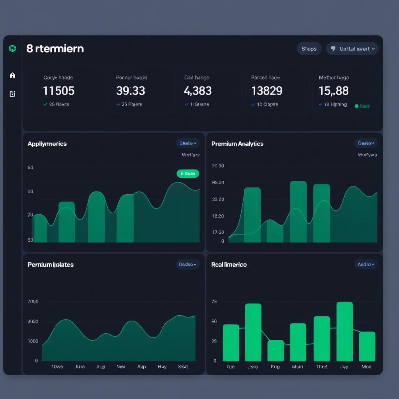This screenshot has width=399, height=399.
Task: Click the Sart axis label
Action: click(183, 367)
